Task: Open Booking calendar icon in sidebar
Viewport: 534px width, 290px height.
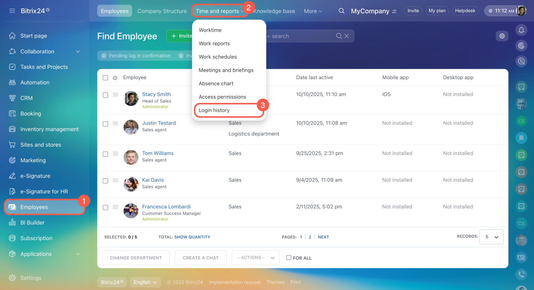Action: (13, 113)
